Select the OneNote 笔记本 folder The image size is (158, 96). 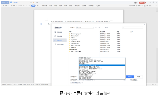[75, 42]
